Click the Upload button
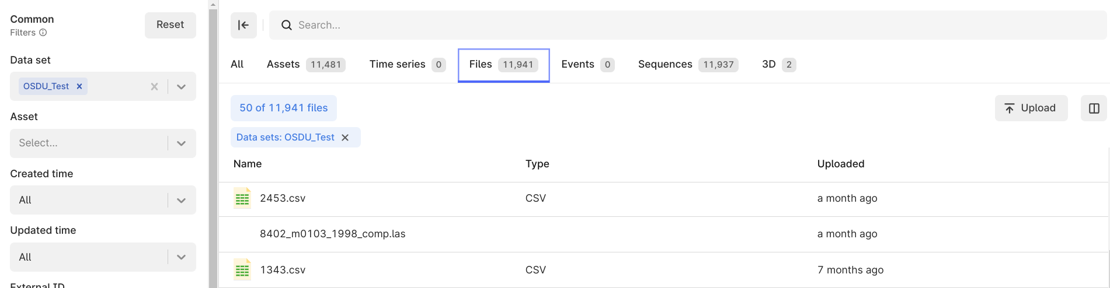Viewport: 1110px width, 288px height. [1031, 108]
